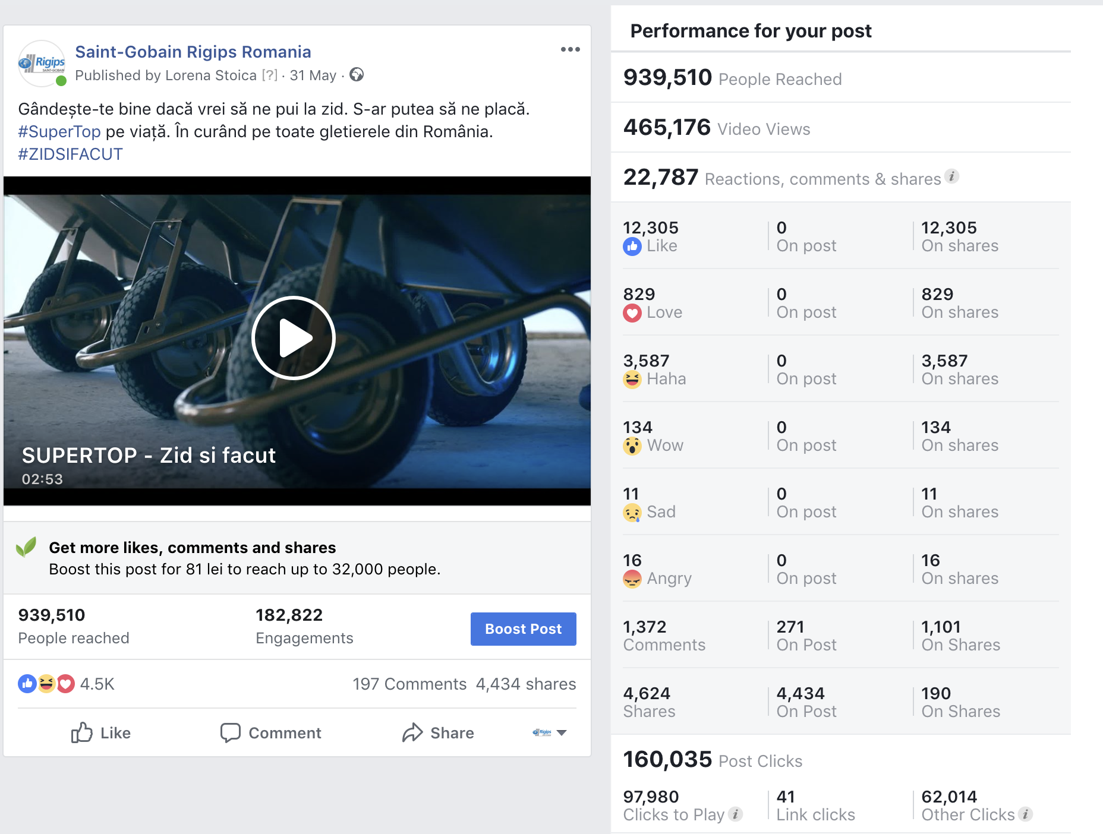This screenshot has width=1103, height=834.
Task: Click the green leaf boost icon
Action: coord(26,547)
